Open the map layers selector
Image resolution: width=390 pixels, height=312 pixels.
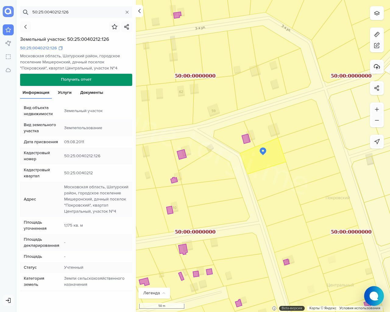[377, 13]
